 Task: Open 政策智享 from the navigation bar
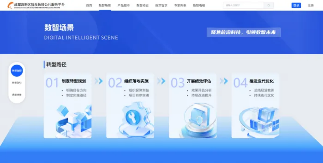tap(161, 5)
